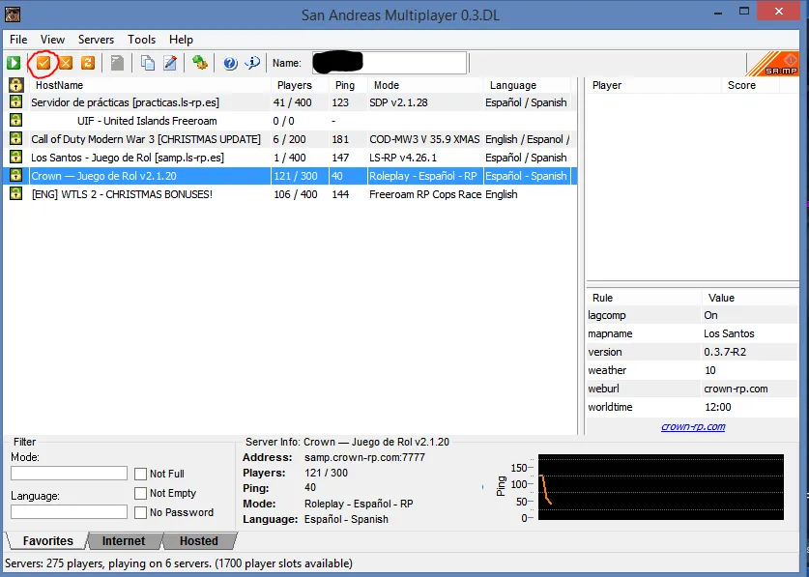Screen dimensions: 809x577
Task: Click the blue Help Topics question icon
Action: 230,63
